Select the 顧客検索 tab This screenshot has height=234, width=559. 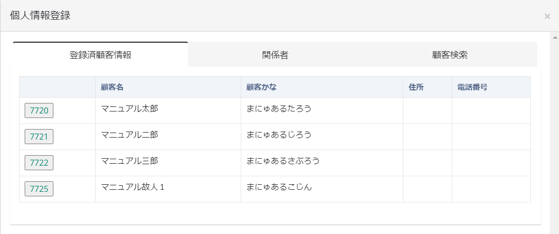tap(450, 55)
